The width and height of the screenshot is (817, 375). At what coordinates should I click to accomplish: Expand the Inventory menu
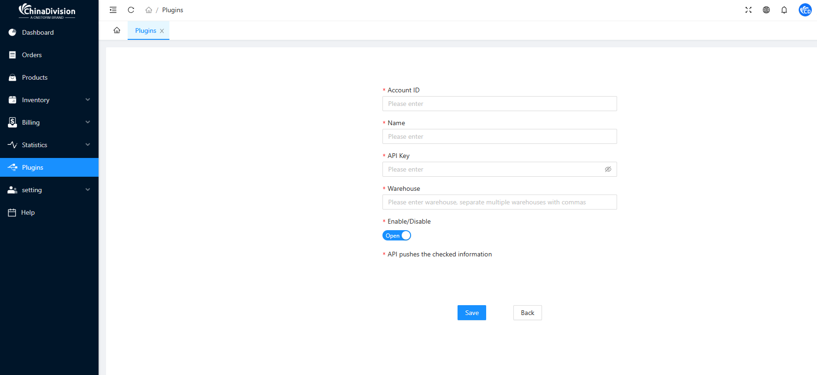tap(49, 100)
